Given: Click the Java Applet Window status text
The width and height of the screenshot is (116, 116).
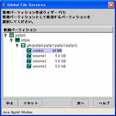Looking at the screenshot, I should (x=17, y=112).
